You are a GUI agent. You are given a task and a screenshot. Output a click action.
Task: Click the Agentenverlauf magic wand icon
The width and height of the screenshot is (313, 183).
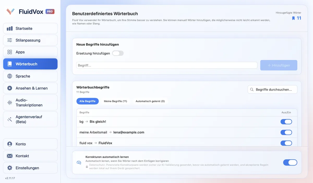pos(10,119)
